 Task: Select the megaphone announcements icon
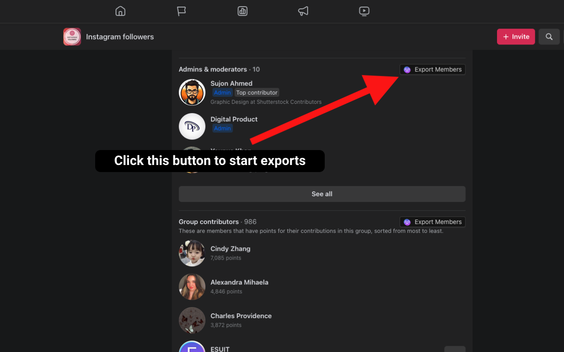pyautogui.click(x=303, y=11)
